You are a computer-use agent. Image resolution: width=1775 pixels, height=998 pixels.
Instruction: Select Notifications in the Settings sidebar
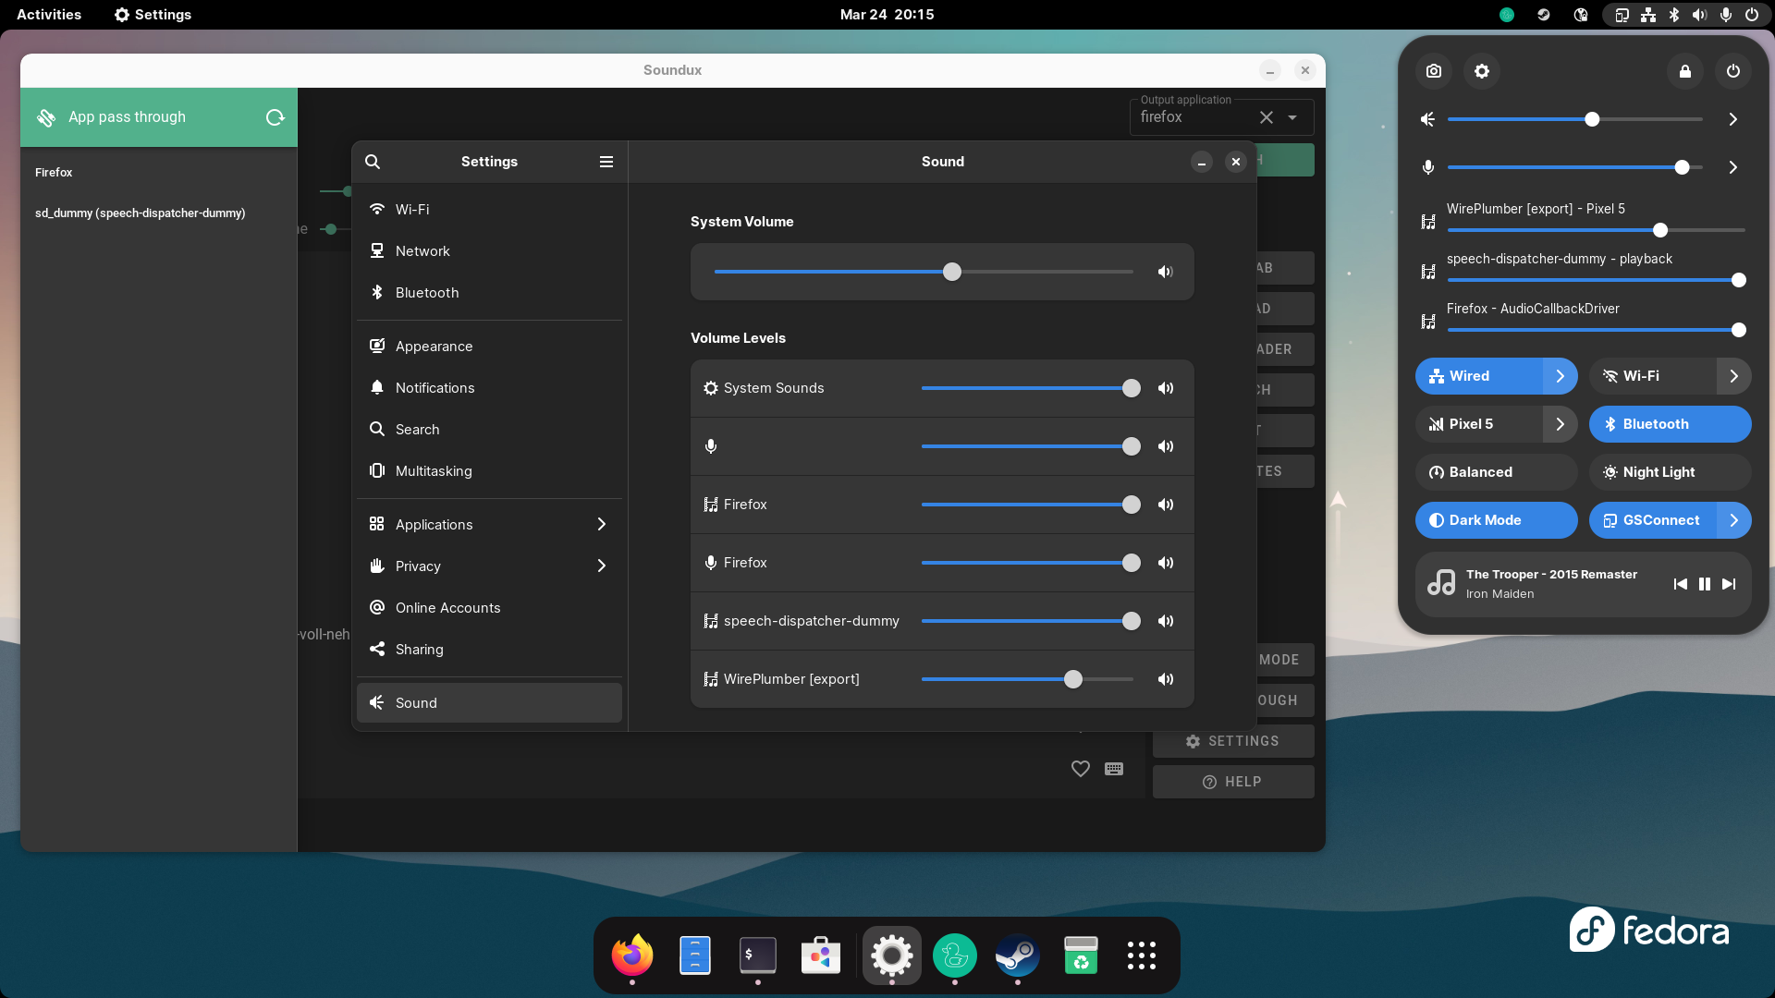tap(435, 388)
